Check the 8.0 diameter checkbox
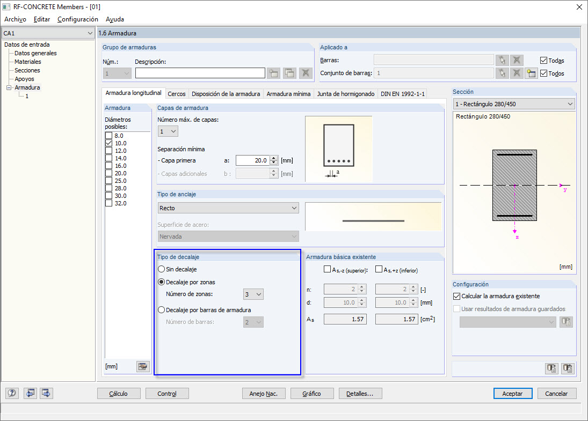Image resolution: width=588 pixels, height=421 pixels. click(109, 136)
